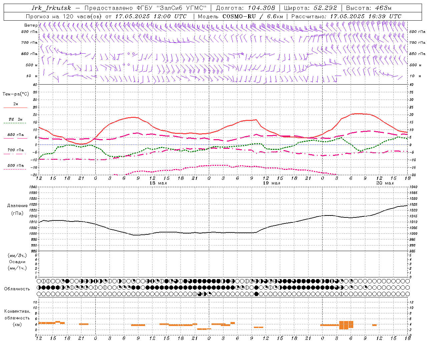Click the Рассчитано: 17.05.2025 16:39 UTC text
The height and width of the screenshot is (341, 427).
346,16
